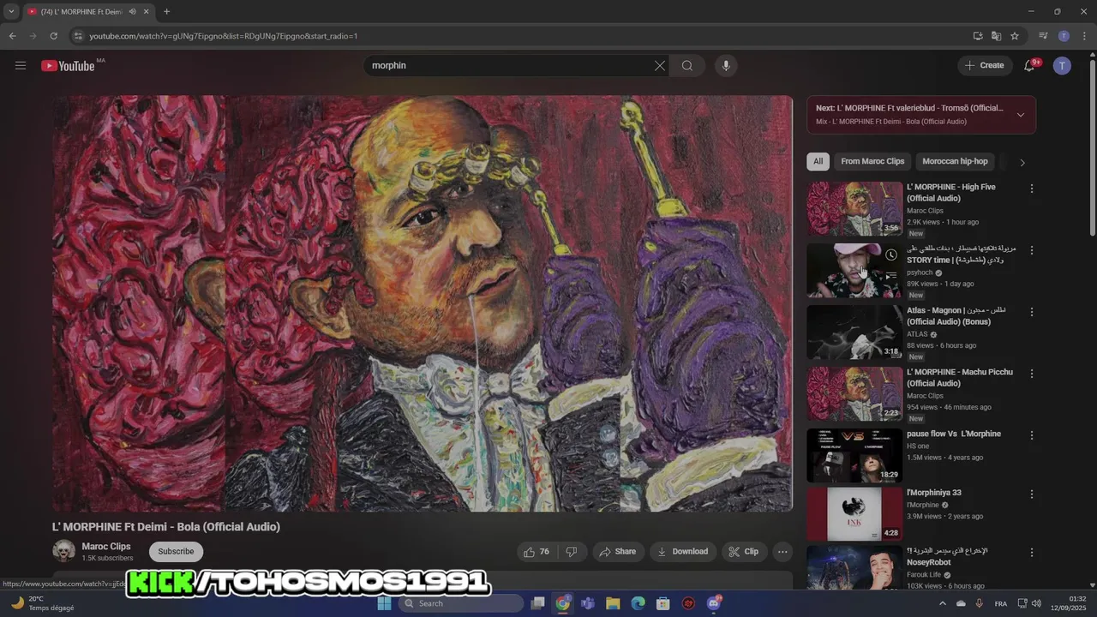The image size is (1097, 617).
Task: Open the Chrome translate page icon
Action: [x=996, y=36]
